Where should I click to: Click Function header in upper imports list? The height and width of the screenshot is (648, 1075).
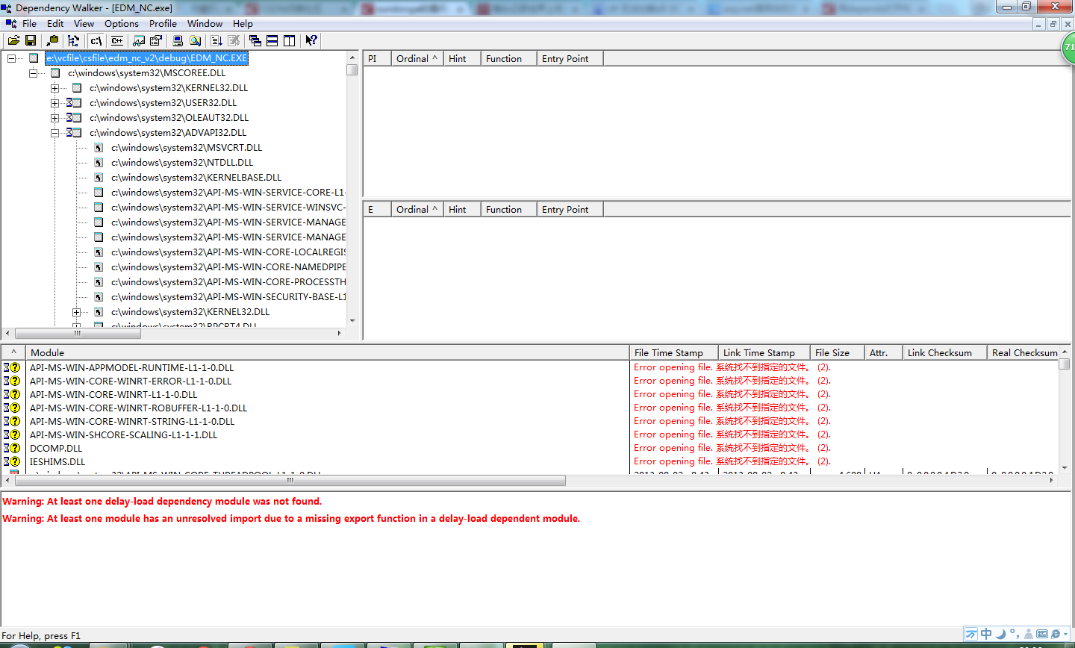(508, 58)
